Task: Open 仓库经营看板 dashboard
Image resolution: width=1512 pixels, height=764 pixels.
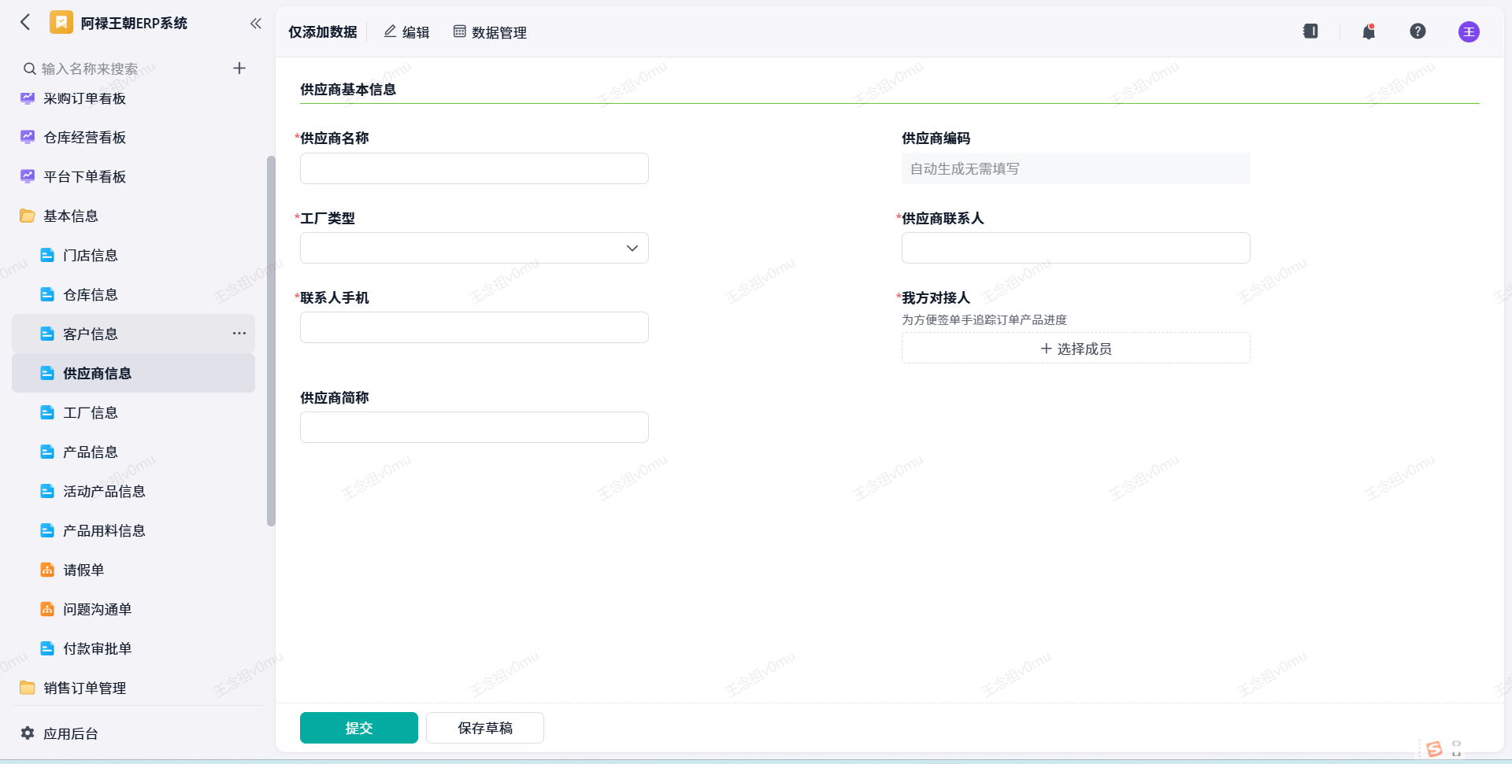Action: tap(84, 138)
